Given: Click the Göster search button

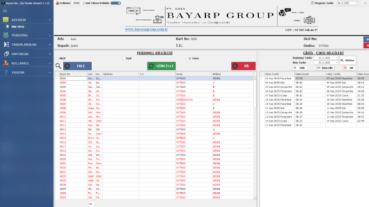Looking at the screenshot, I should coord(348,60).
